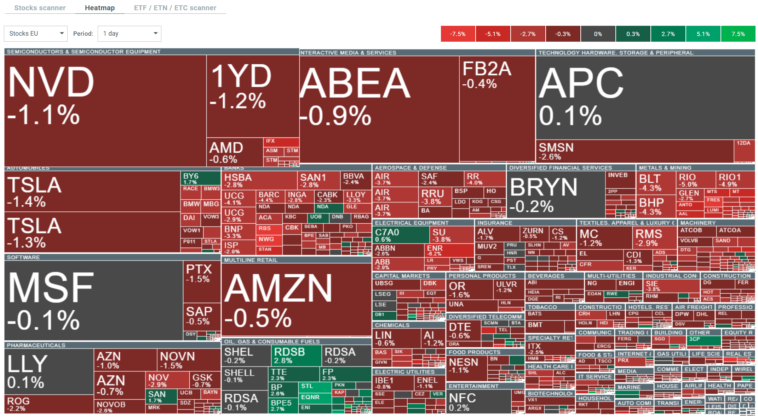Click the LLY pharmaceuticals tile
Viewport: 758px width, 417px height.
[x=49, y=371]
